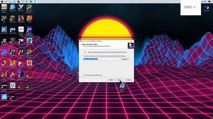The width and height of the screenshot is (213, 119).
Task: Select Call of Duty icon beside The Crew 2
Action: tap(30, 54)
